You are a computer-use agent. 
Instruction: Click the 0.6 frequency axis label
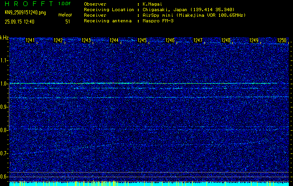[x=4, y=177]
